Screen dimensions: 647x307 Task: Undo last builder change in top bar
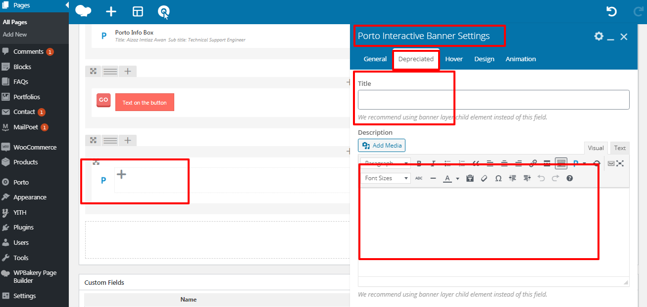(612, 11)
